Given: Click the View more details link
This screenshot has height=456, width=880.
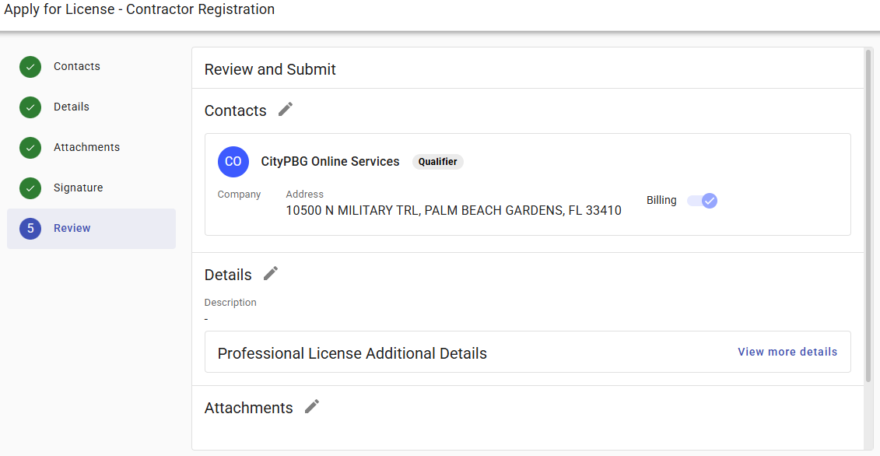Looking at the screenshot, I should tap(787, 352).
